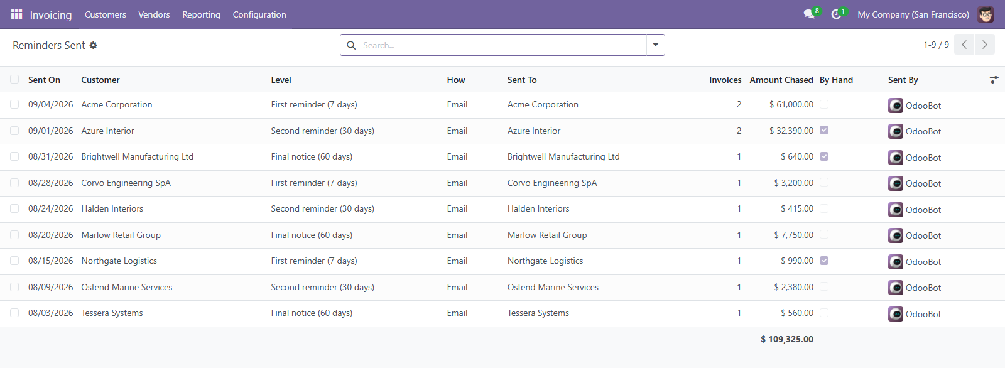1005x368 pixels.
Task: Click the 08/24/2026 date cell
Action: pyautogui.click(x=50, y=208)
